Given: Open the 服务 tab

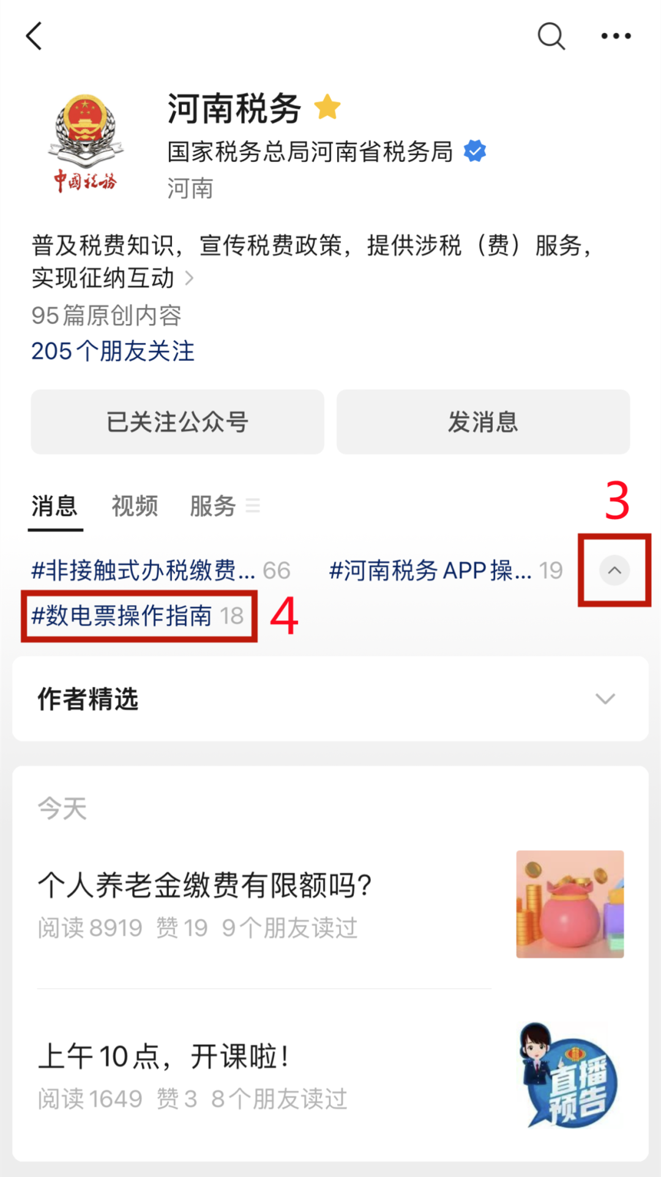Looking at the screenshot, I should [x=212, y=506].
